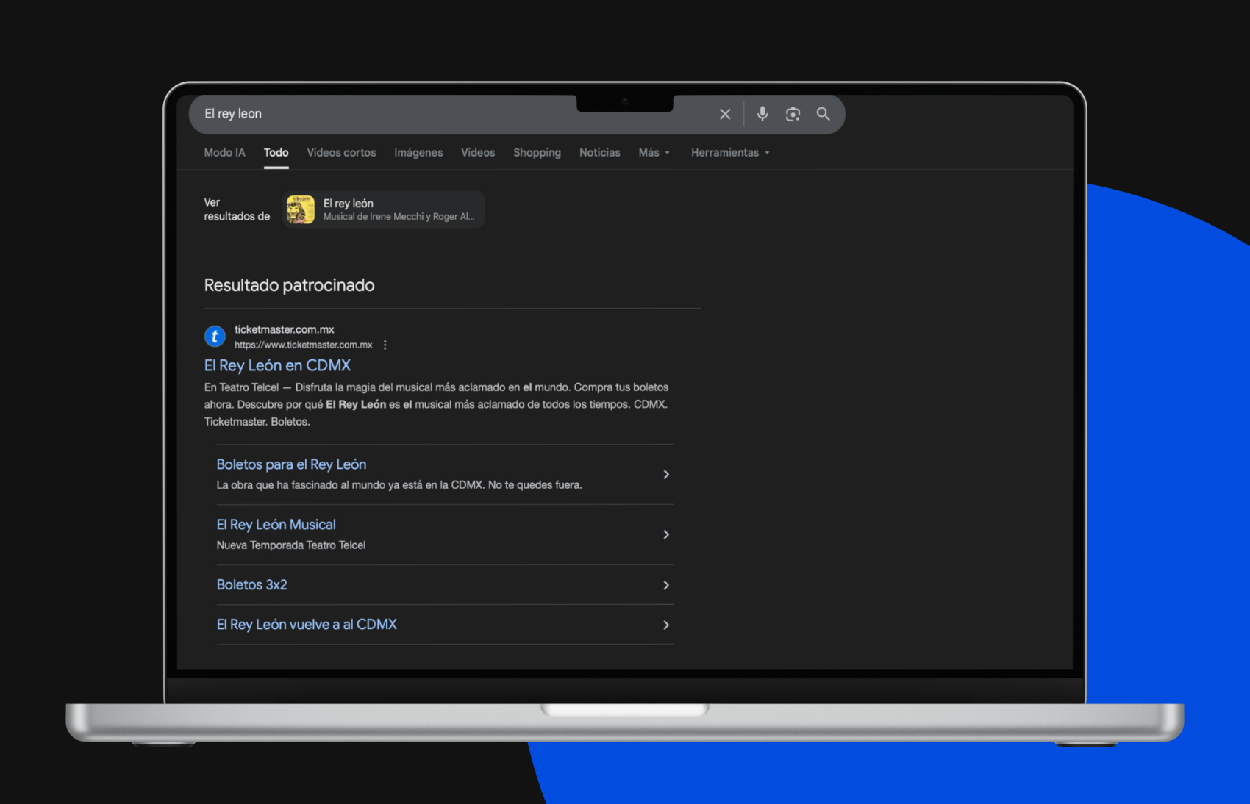Screen dimensions: 1250x804
Task: Click chevron next to Boletos para el Rey León
Action: click(666, 475)
